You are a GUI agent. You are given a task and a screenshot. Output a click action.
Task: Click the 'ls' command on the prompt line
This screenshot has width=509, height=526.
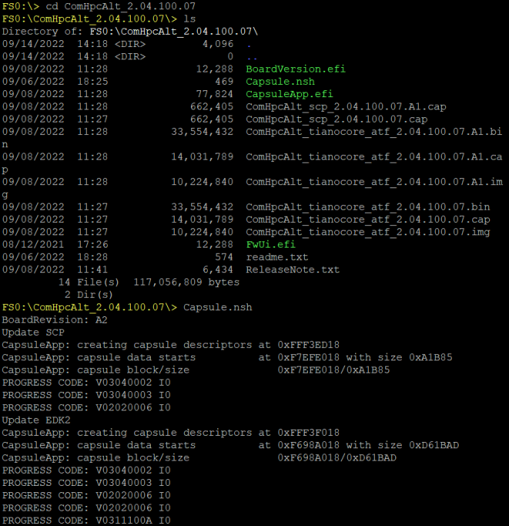coord(189,19)
